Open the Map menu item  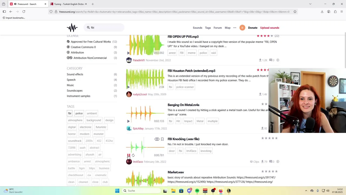click(228, 28)
